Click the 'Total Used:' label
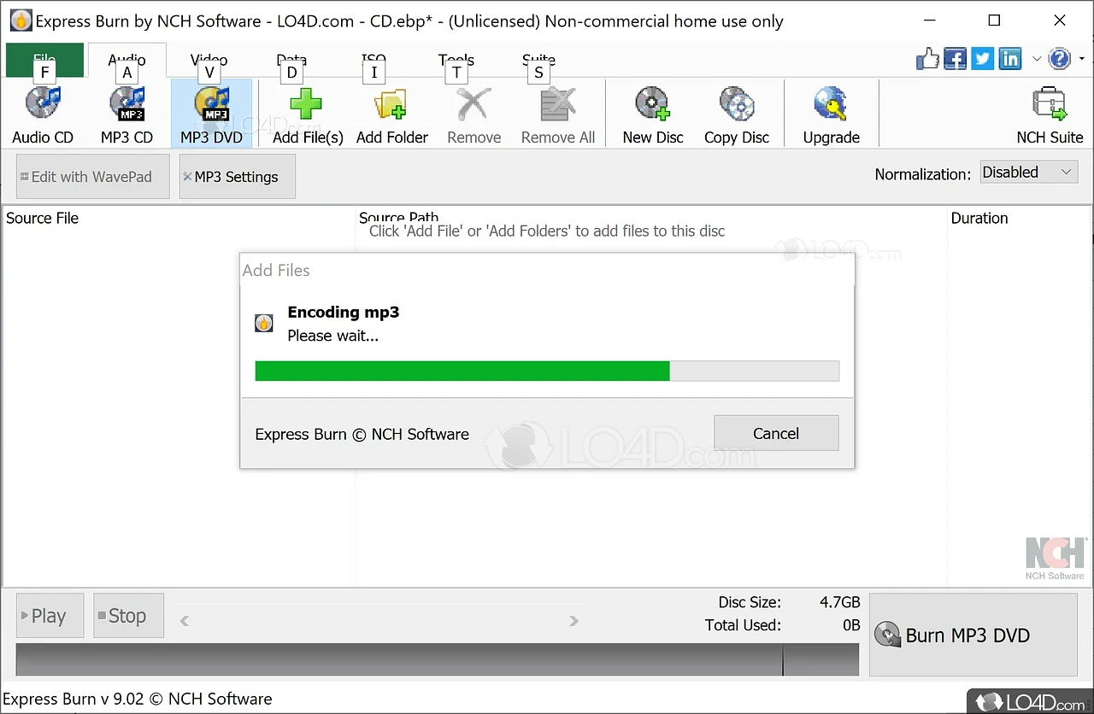The width and height of the screenshot is (1094, 714). pos(743,625)
